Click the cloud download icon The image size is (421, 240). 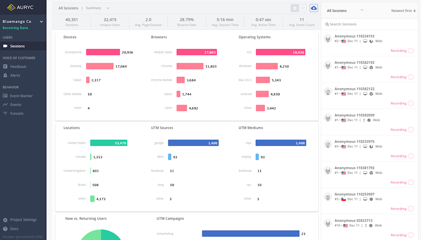pyautogui.click(x=313, y=8)
